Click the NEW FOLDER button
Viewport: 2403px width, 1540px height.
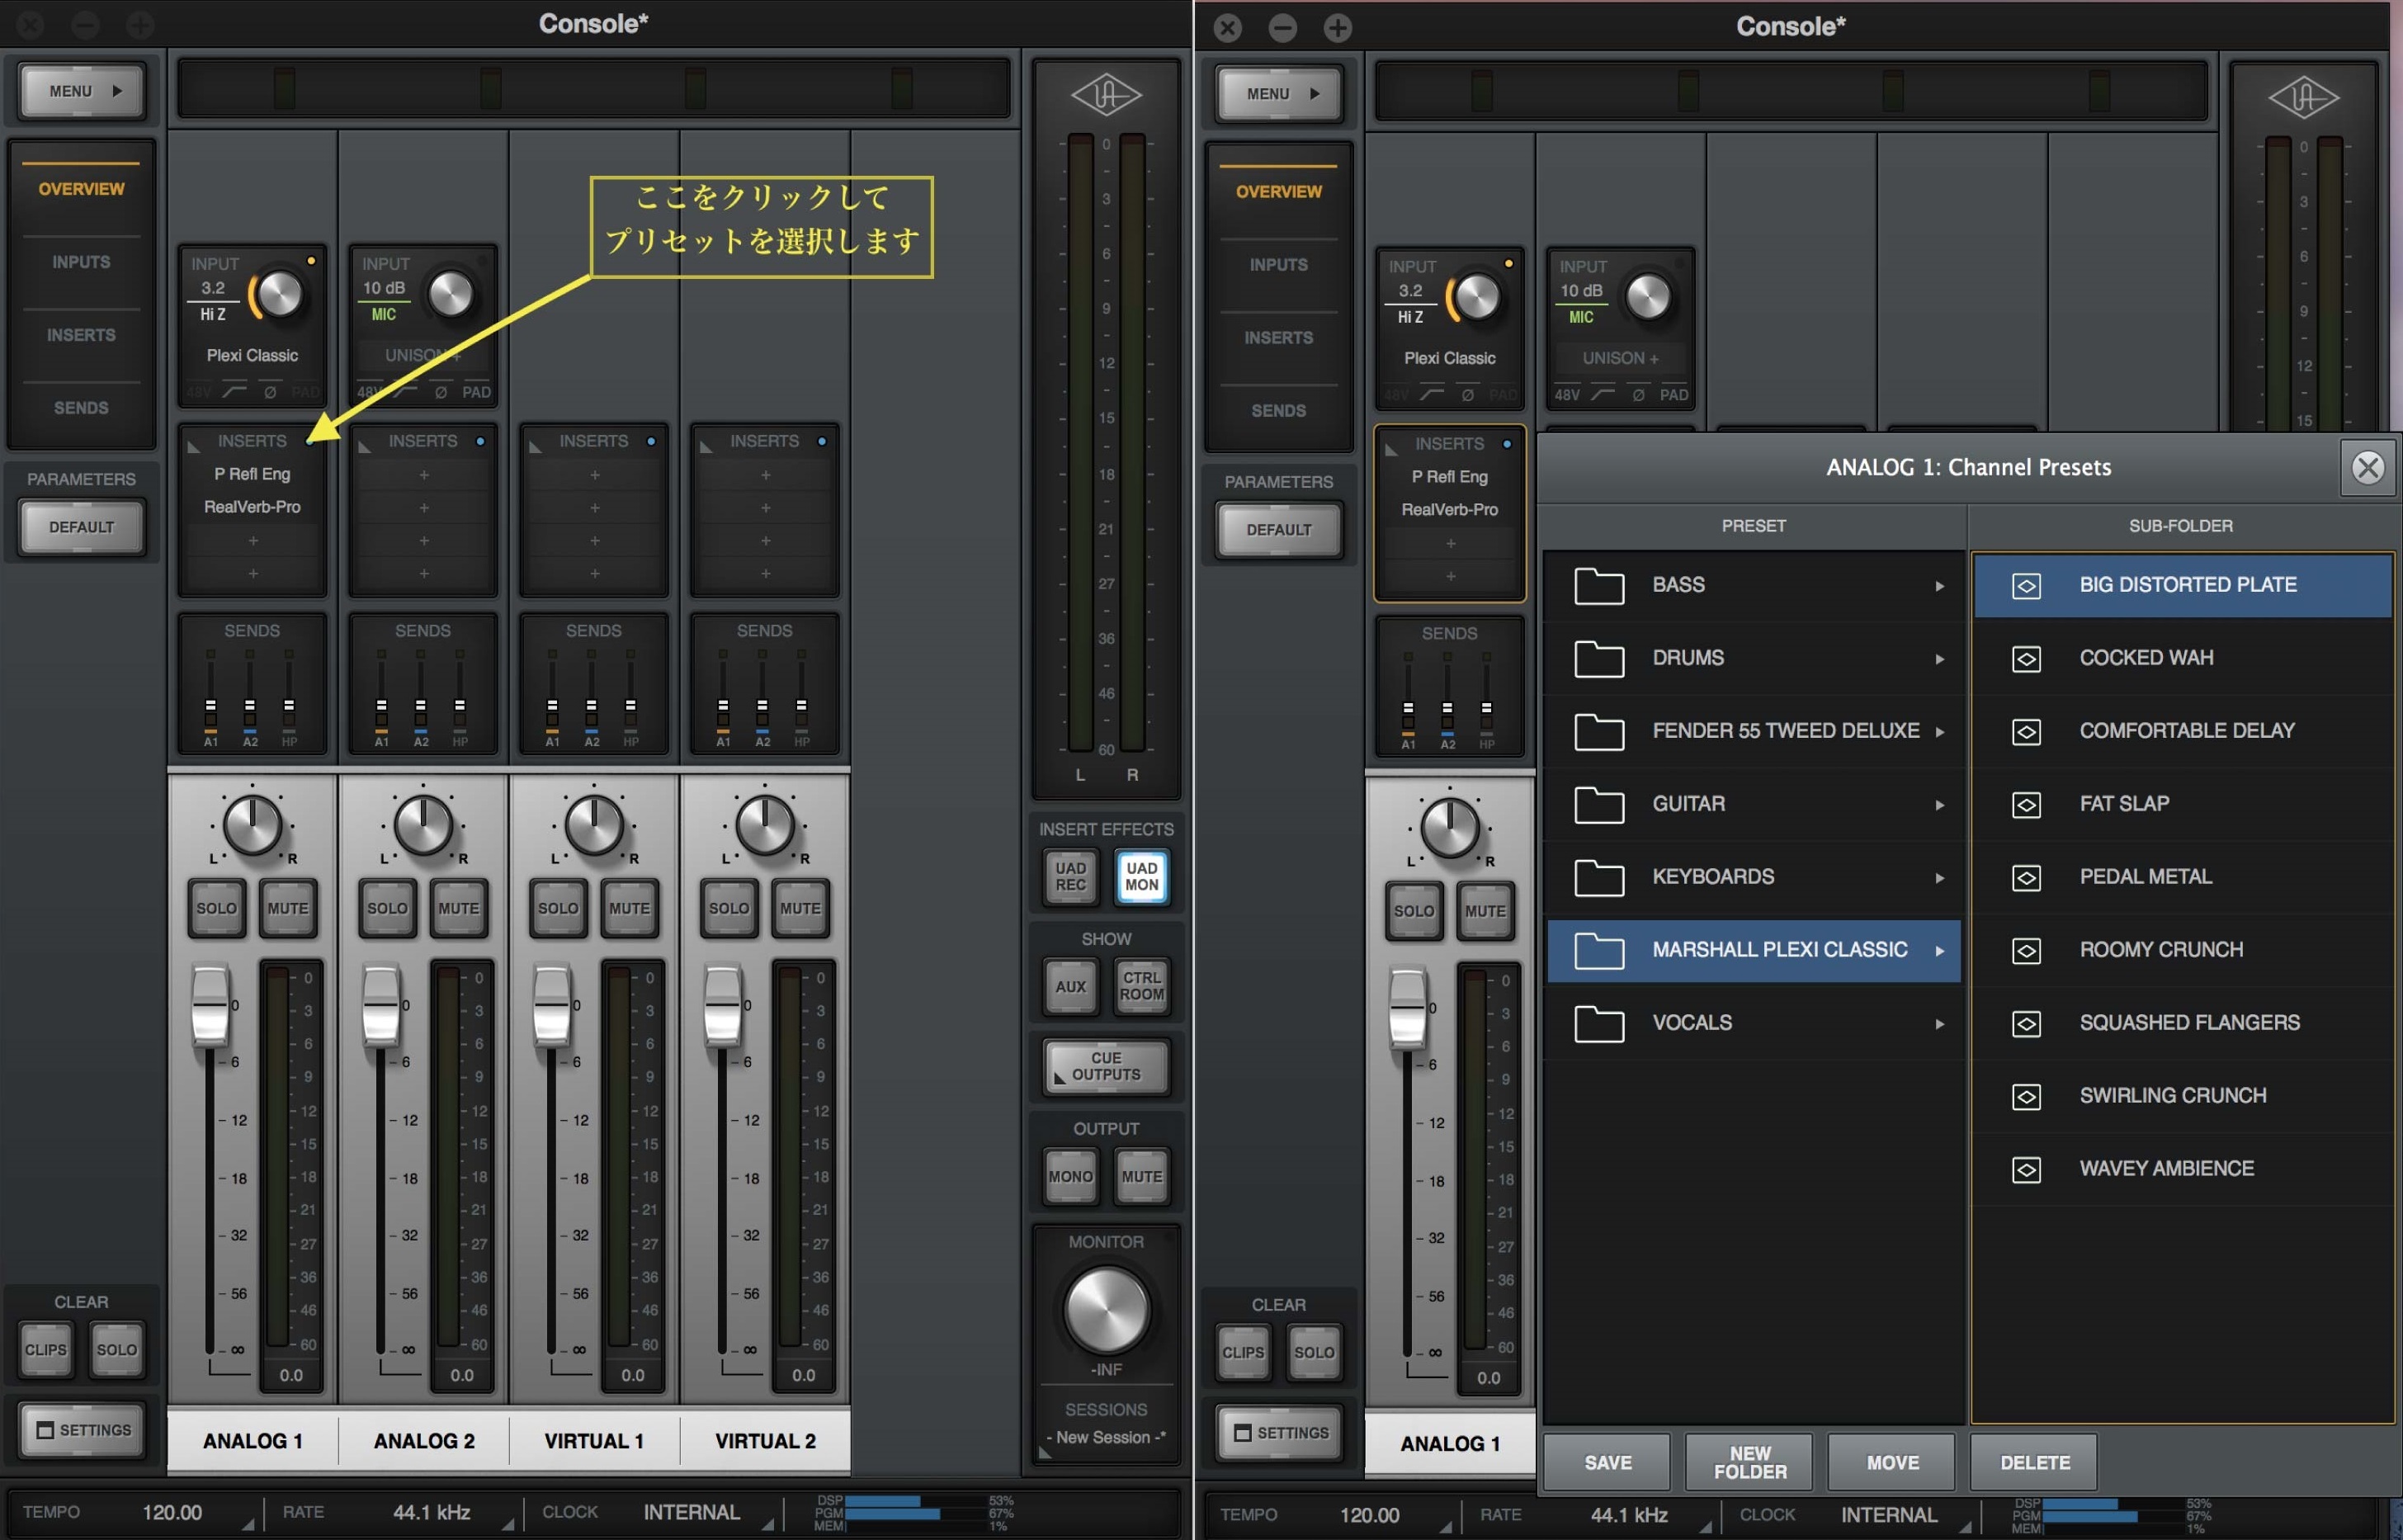(x=1749, y=1463)
